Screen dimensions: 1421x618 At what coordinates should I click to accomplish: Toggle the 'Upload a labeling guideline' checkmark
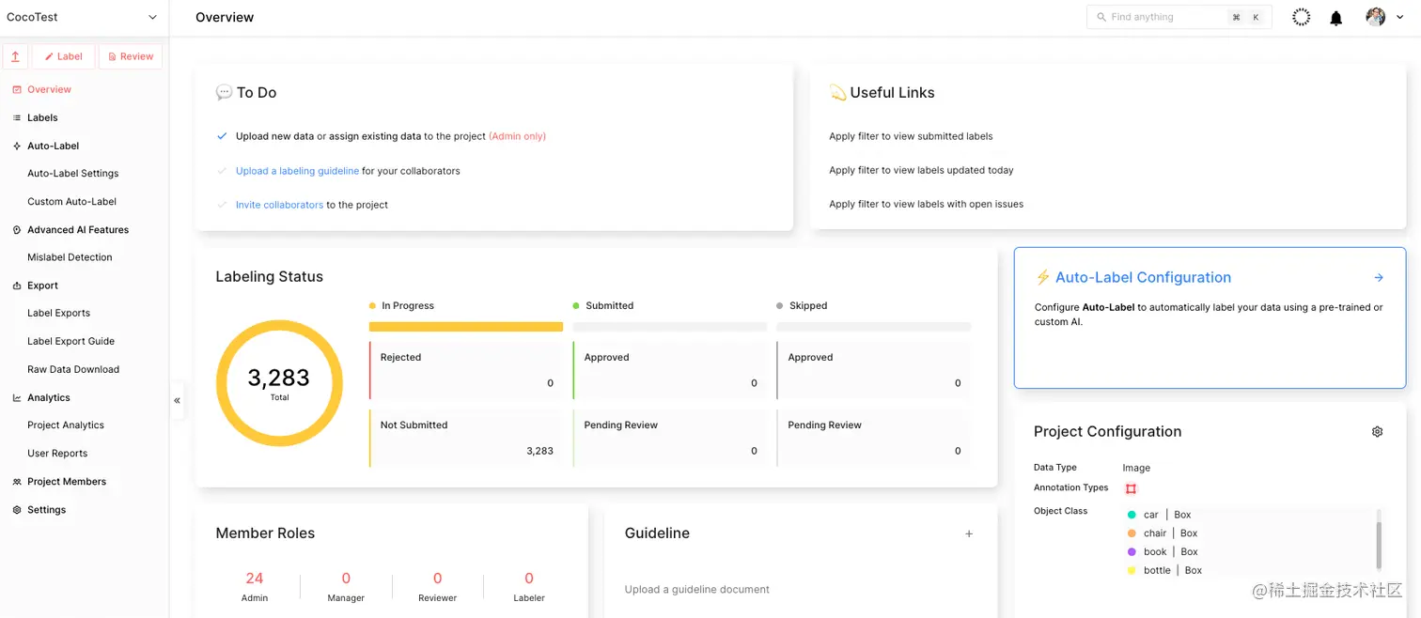(222, 170)
